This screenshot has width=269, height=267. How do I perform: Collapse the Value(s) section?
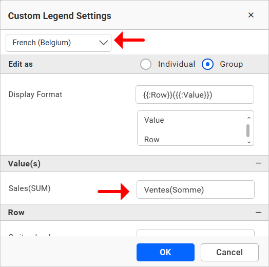tap(258, 163)
